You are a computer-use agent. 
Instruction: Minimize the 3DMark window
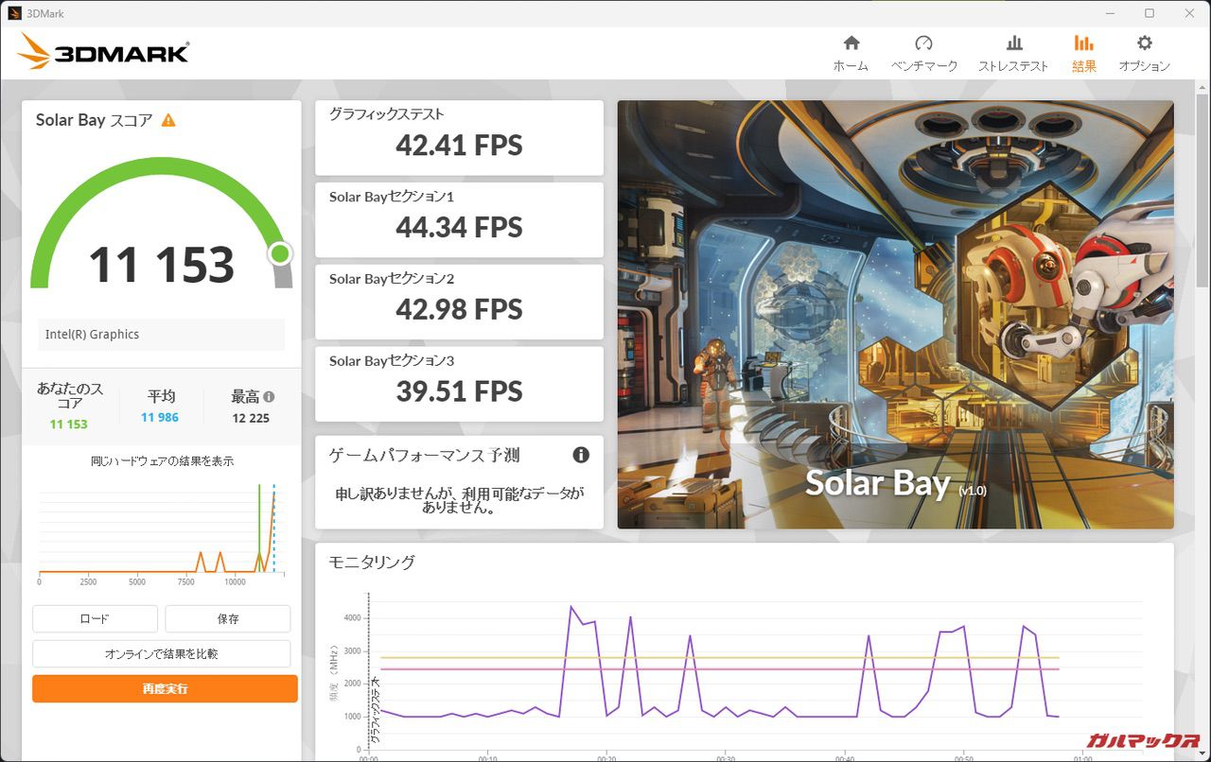coord(1109,13)
